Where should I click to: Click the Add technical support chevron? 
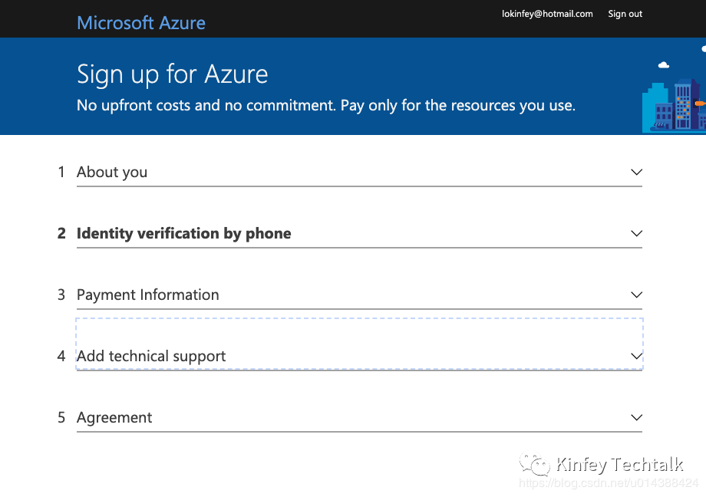click(636, 356)
